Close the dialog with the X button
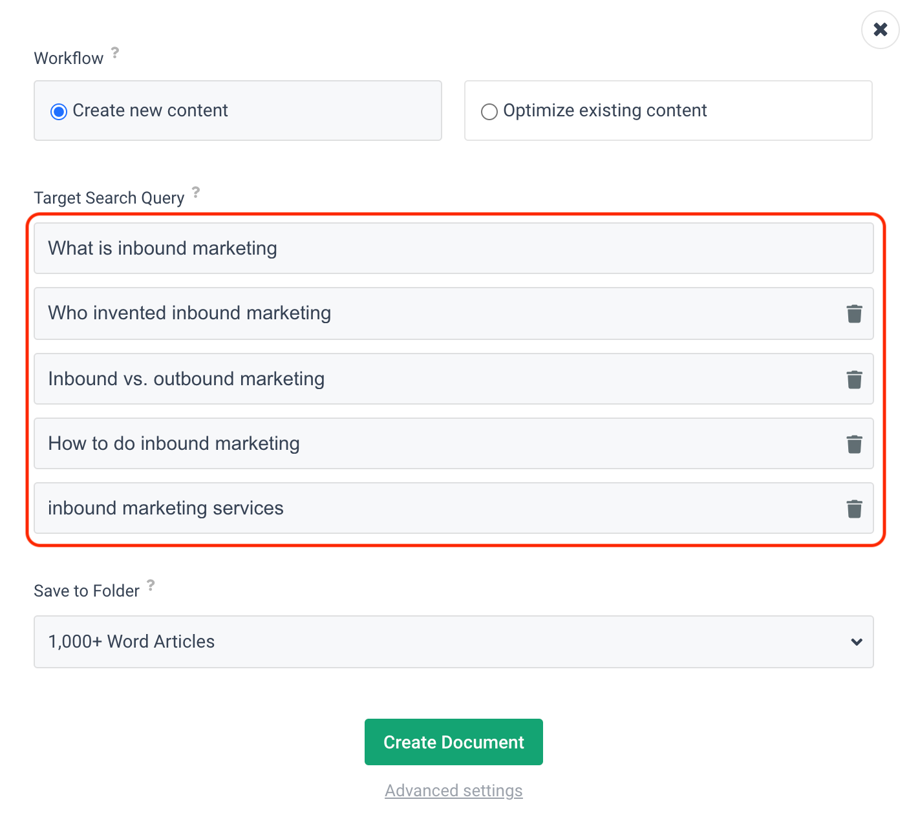Viewport: 909px width, 826px height. [880, 30]
